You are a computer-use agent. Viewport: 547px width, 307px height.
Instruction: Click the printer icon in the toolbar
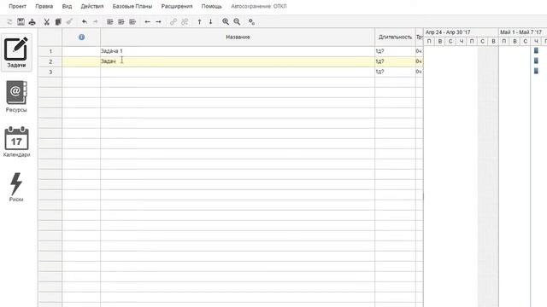tap(32, 22)
